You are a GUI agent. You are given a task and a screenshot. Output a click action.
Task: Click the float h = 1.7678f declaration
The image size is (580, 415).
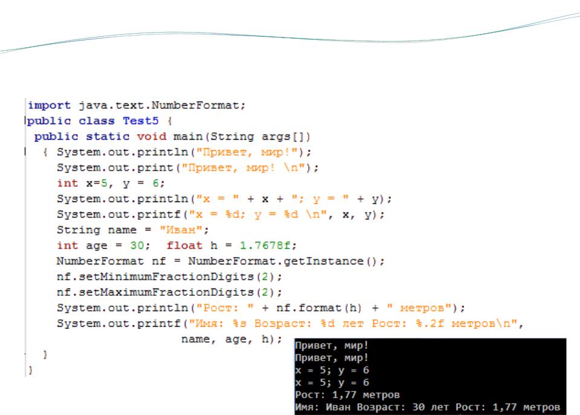pos(231,246)
